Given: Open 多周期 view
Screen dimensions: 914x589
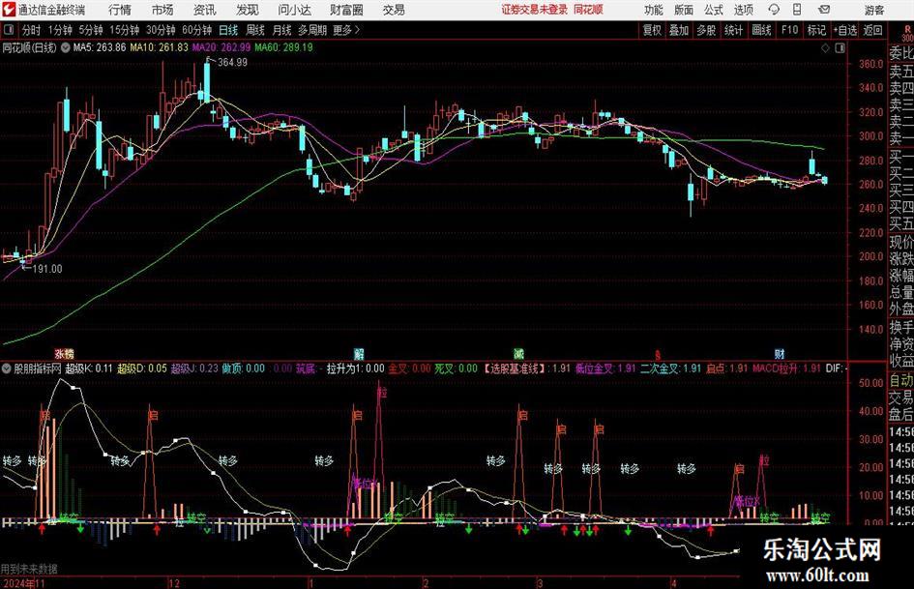Looking at the screenshot, I should click(312, 30).
